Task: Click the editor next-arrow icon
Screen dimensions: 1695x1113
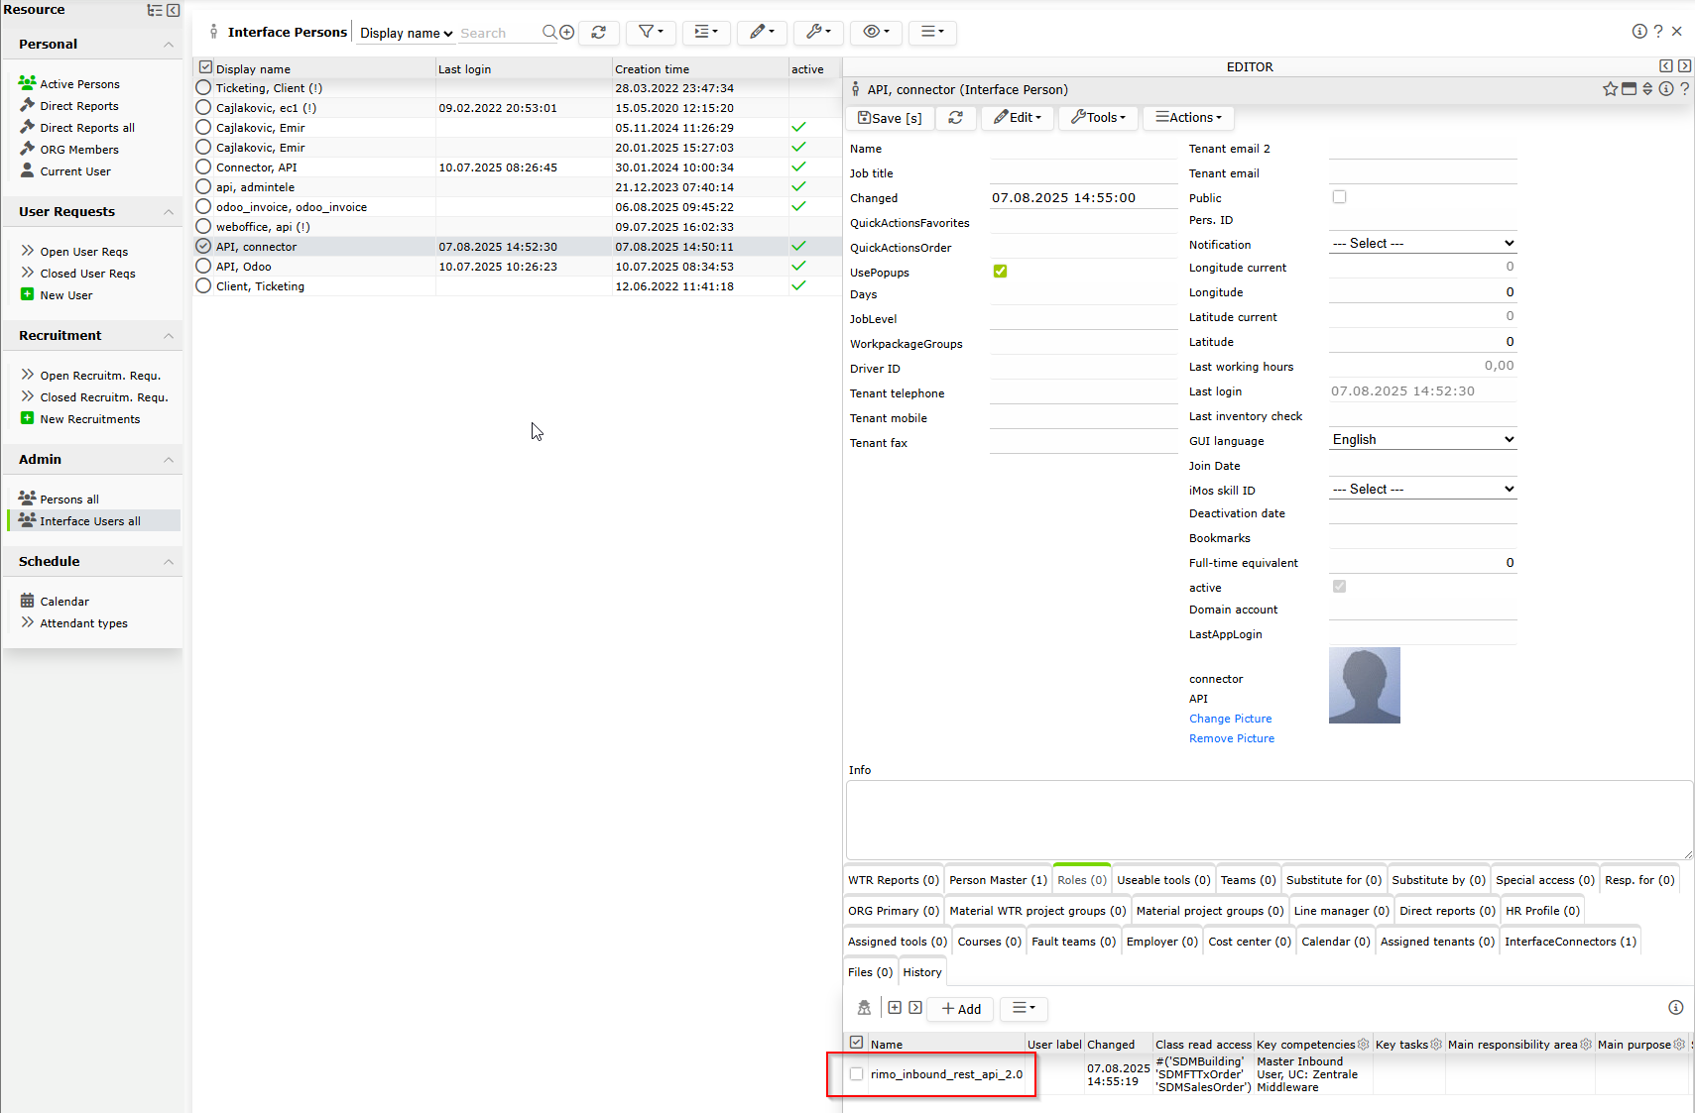Action: point(1684,66)
